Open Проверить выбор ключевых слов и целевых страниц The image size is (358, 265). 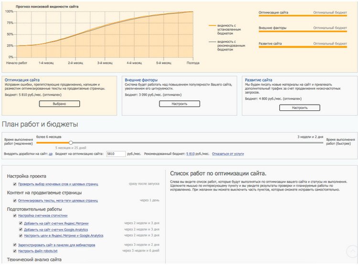(x=58, y=184)
